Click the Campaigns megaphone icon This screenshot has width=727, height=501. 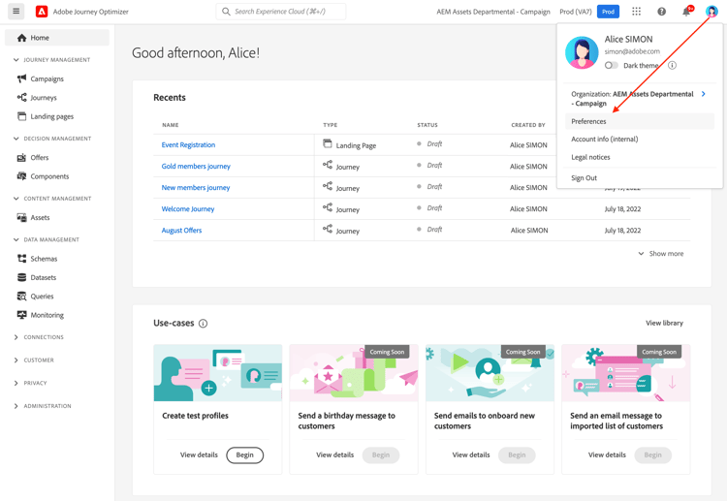[21, 78]
